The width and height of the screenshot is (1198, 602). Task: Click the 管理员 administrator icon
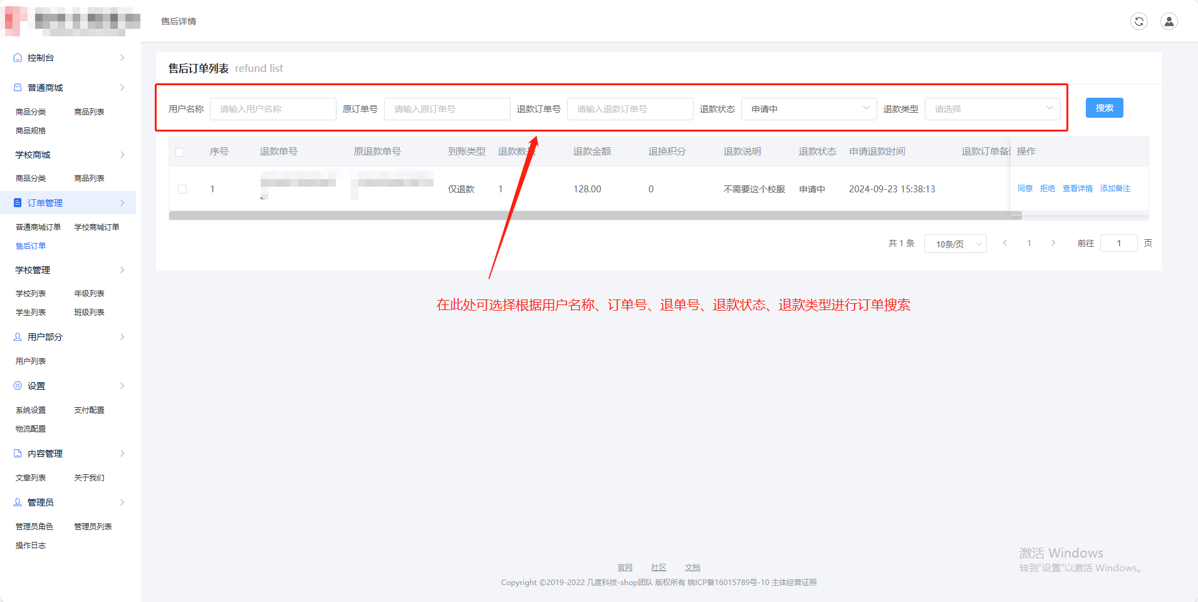[x=17, y=502]
